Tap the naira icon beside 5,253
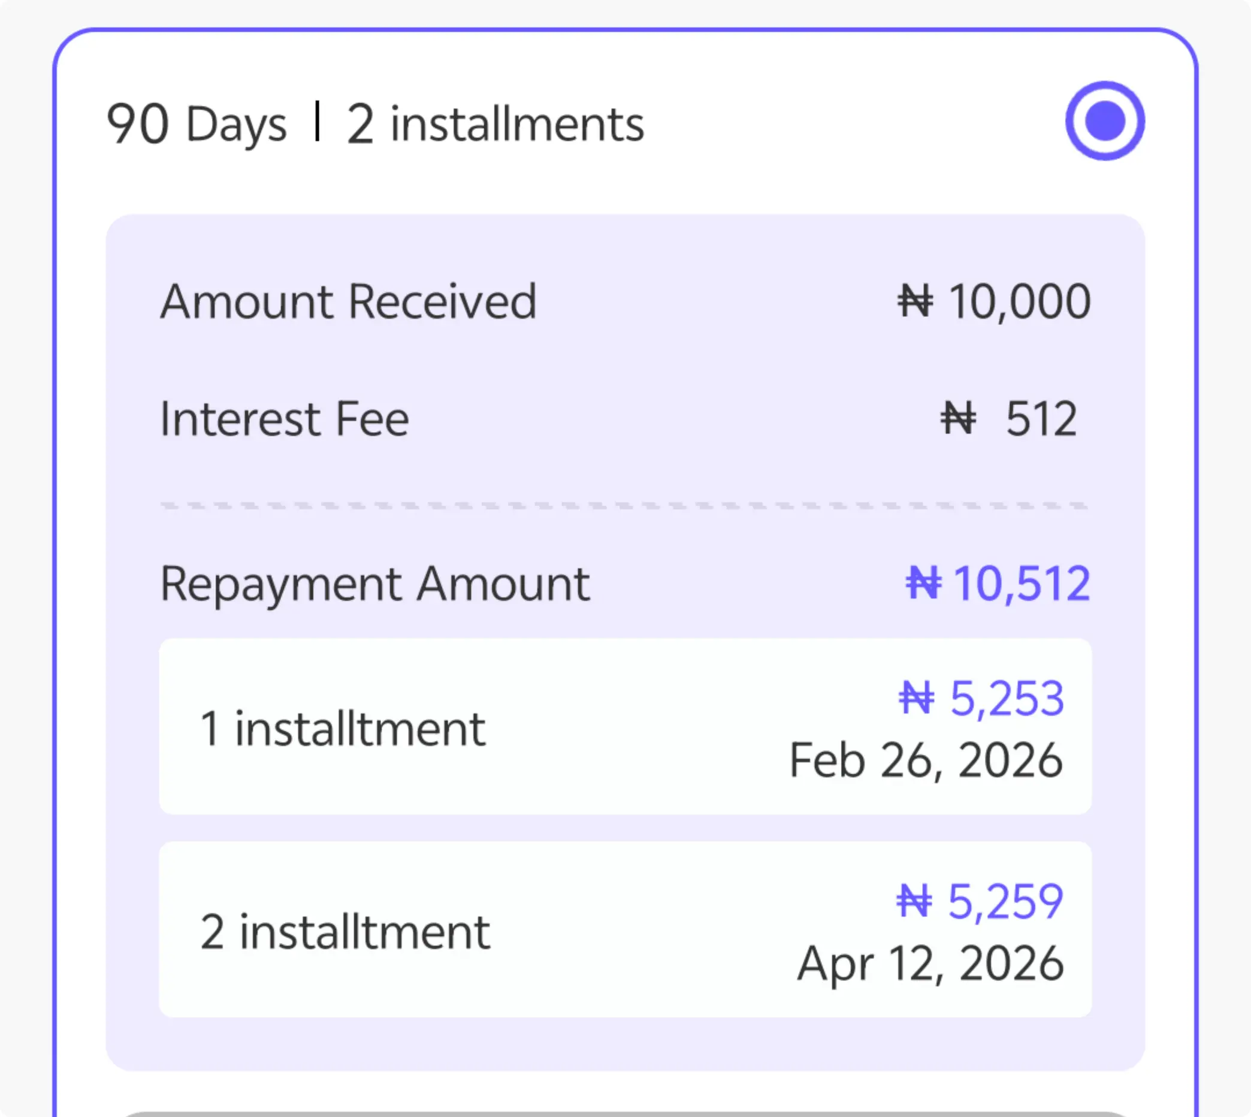Image resolution: width=1251 pixels, height=1117 pixels. [x=916, y=699]
